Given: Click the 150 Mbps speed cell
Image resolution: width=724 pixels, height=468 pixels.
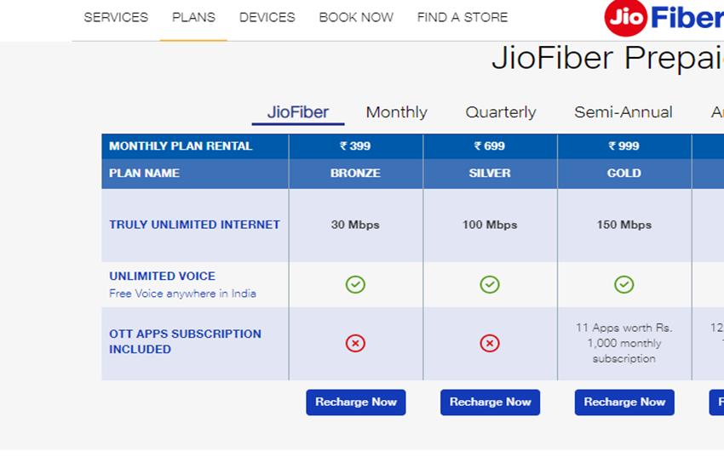Looking at the screenshot, I should (x=623, y=225).
